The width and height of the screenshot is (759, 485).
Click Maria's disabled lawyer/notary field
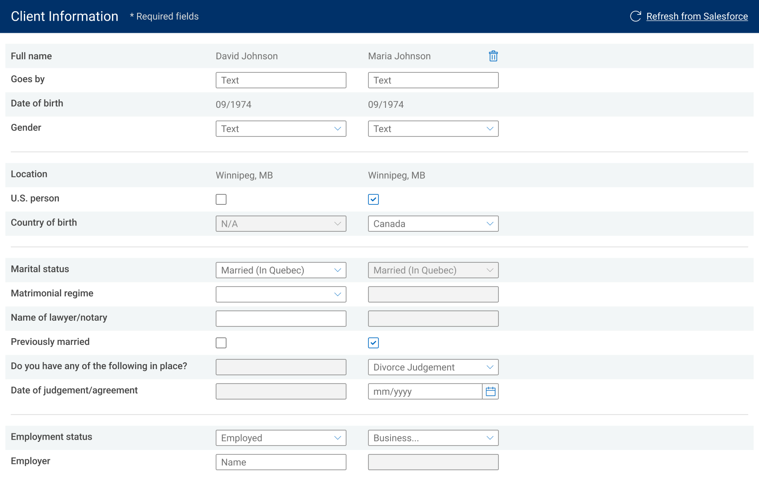pos(433,319)
